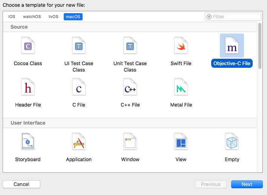
Task: Click the Next button
Action: (247, 184)
